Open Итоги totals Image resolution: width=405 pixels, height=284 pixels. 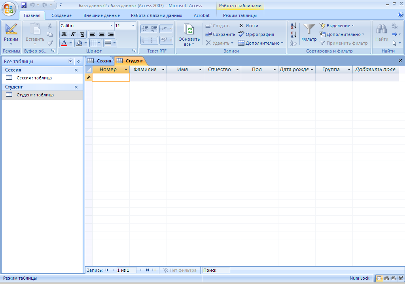(x=248, y=26)
